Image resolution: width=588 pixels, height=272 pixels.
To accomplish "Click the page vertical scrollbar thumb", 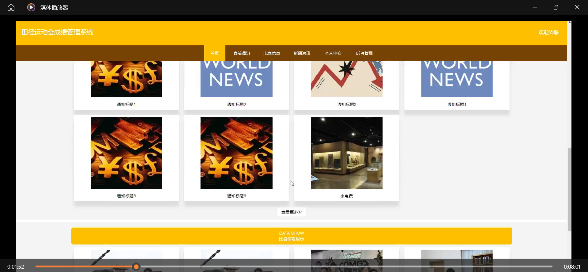I will [569, 190].
